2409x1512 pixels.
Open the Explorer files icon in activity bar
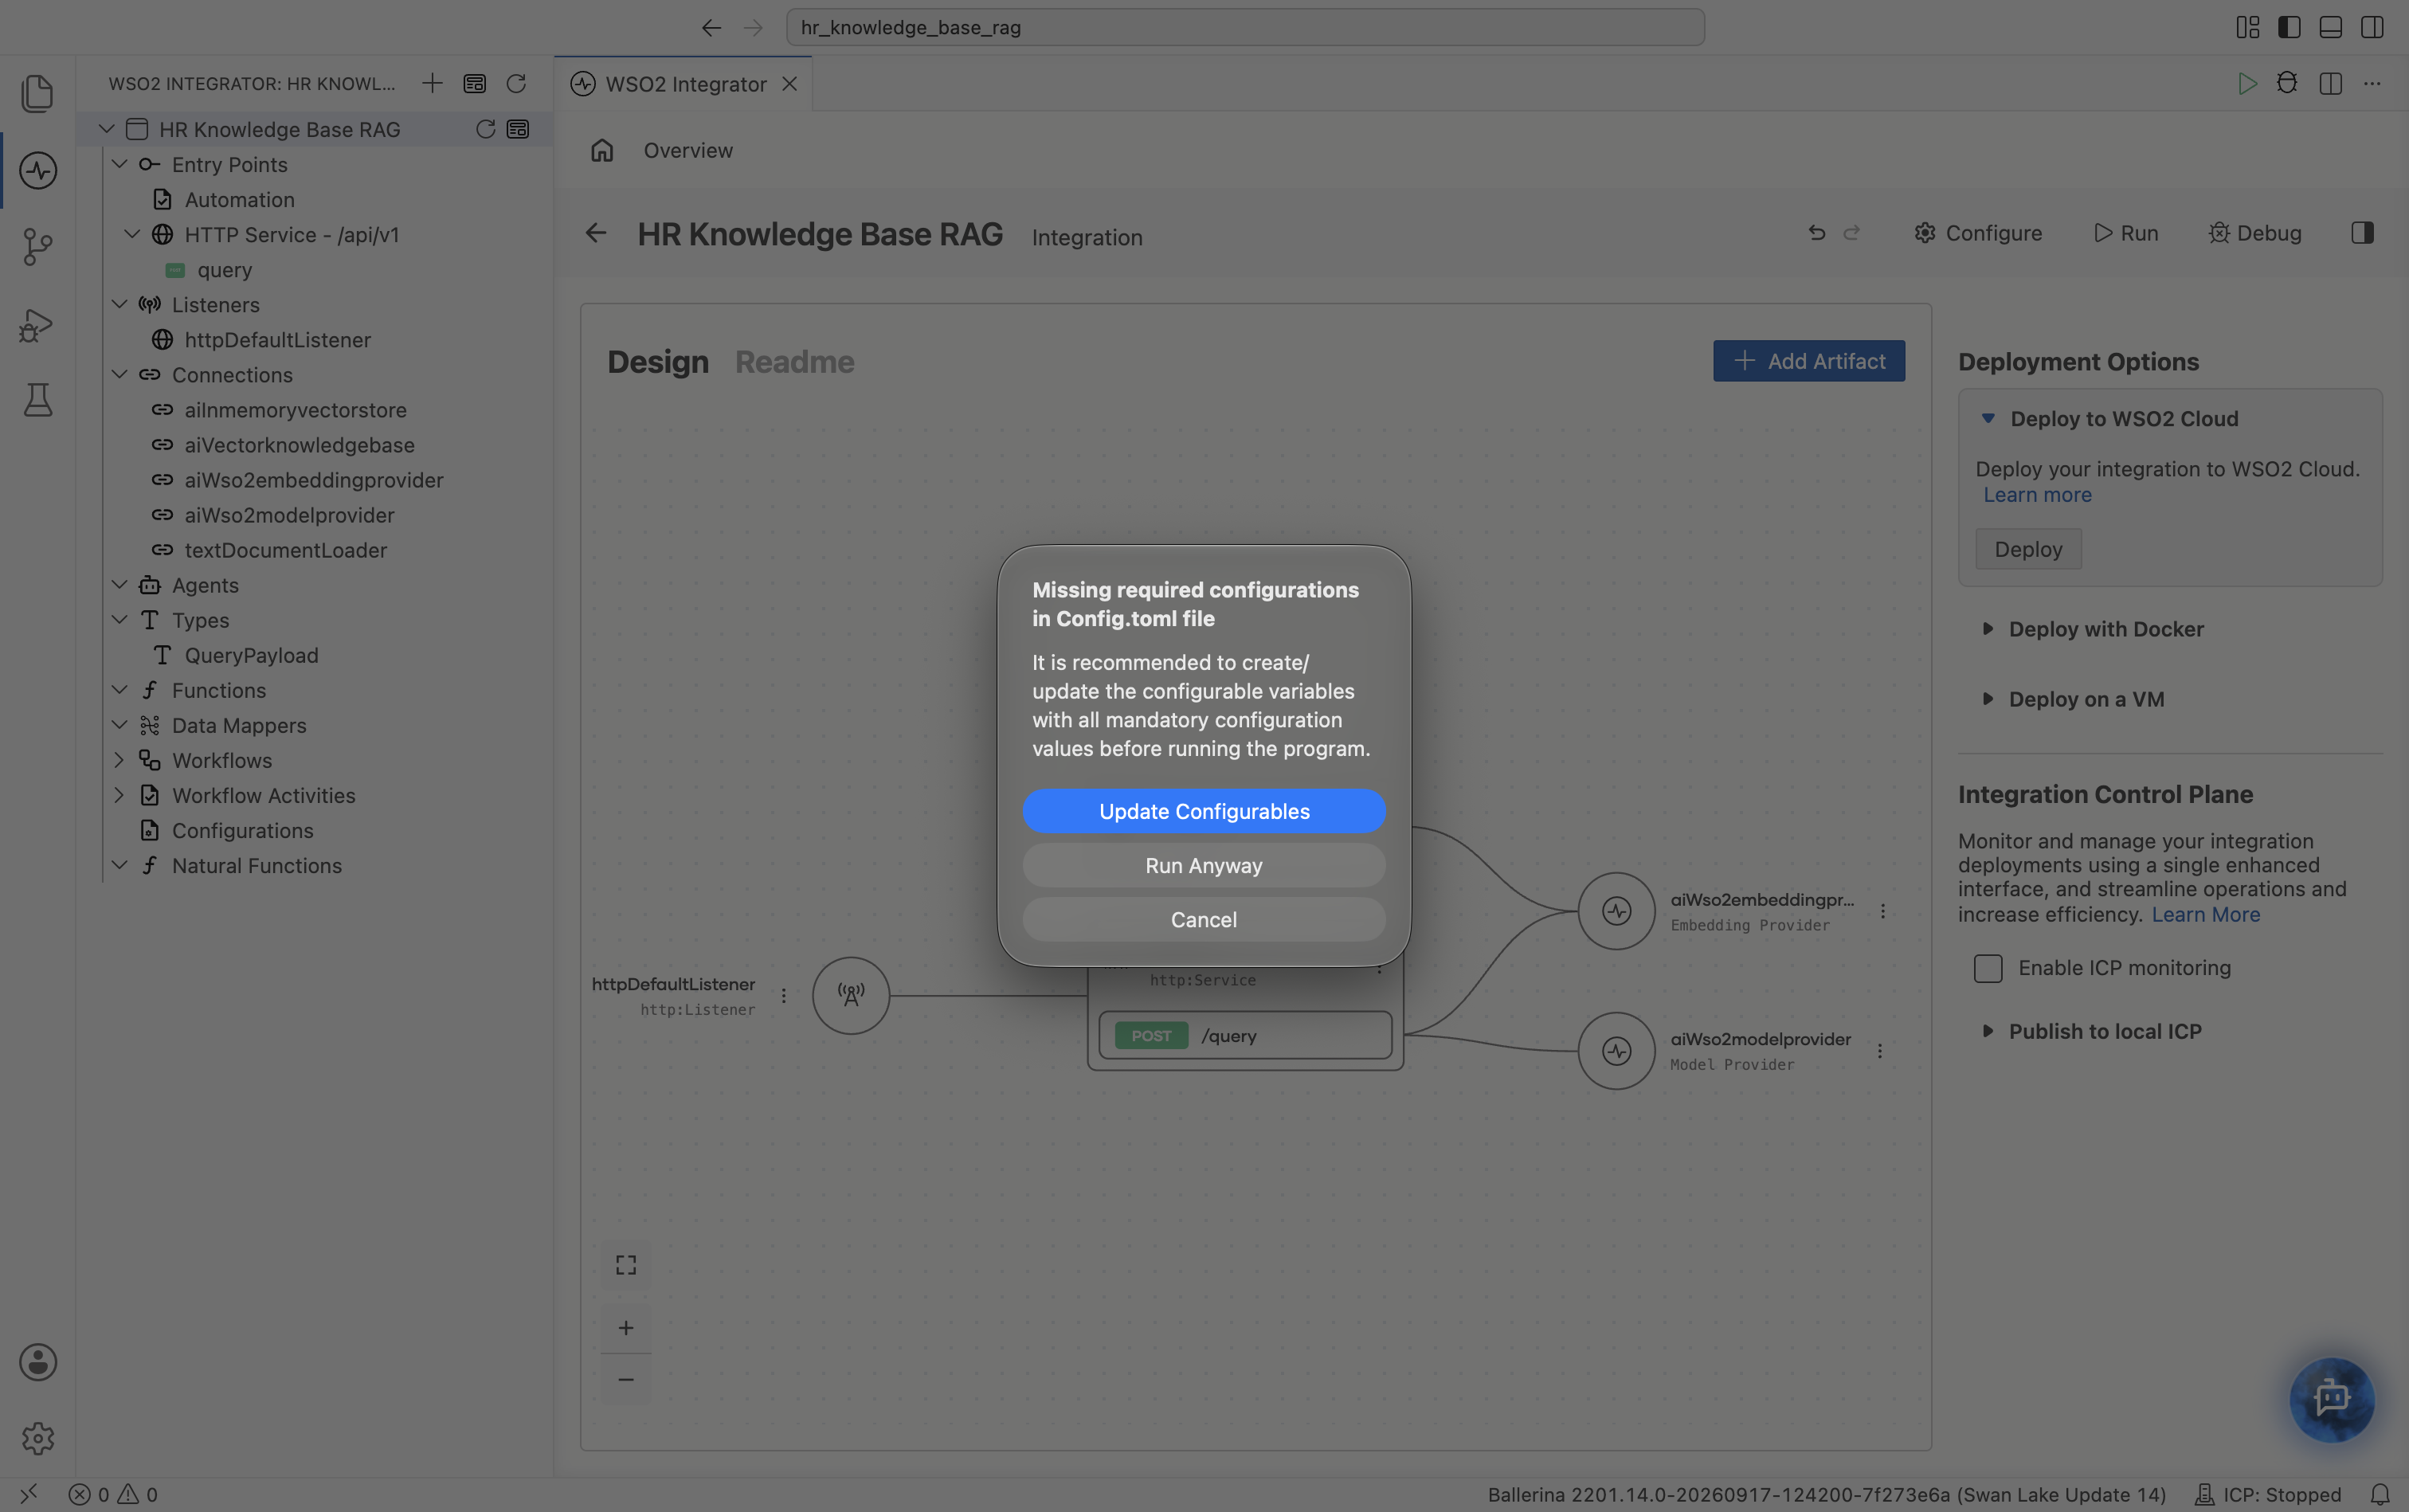click(38, 93)
